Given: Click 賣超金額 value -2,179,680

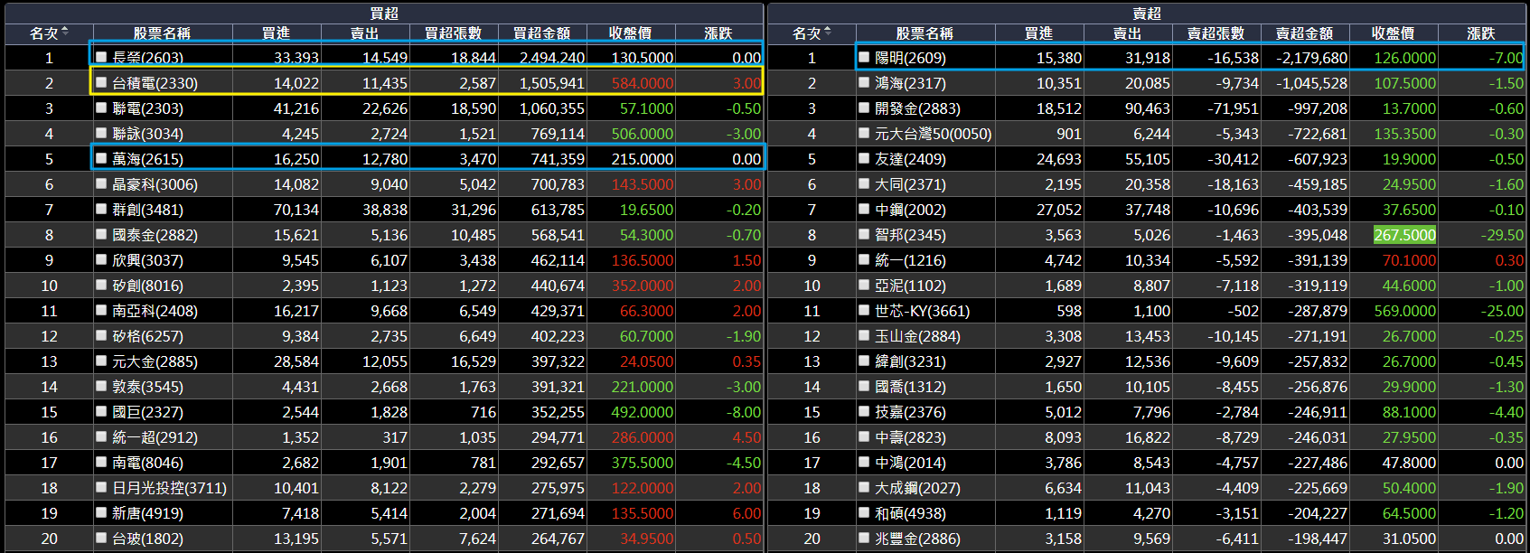Looking at the screenshot, I should 1311,58.
